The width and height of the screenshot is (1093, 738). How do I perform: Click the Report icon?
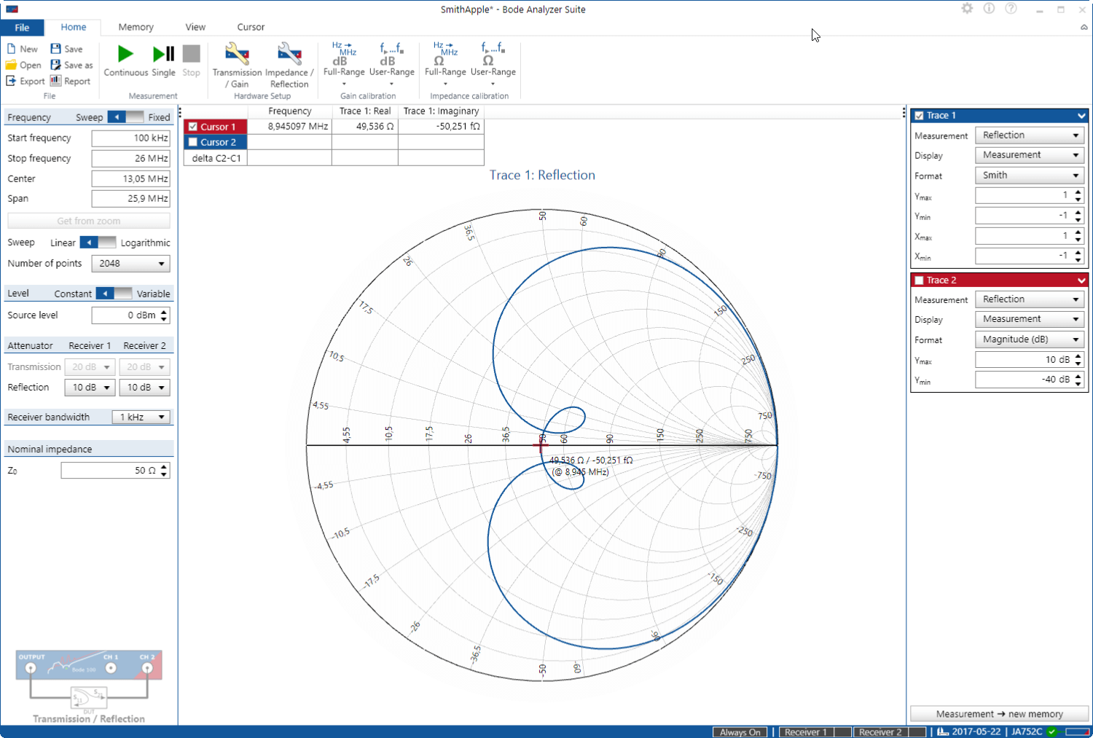(x=70, y=81)
